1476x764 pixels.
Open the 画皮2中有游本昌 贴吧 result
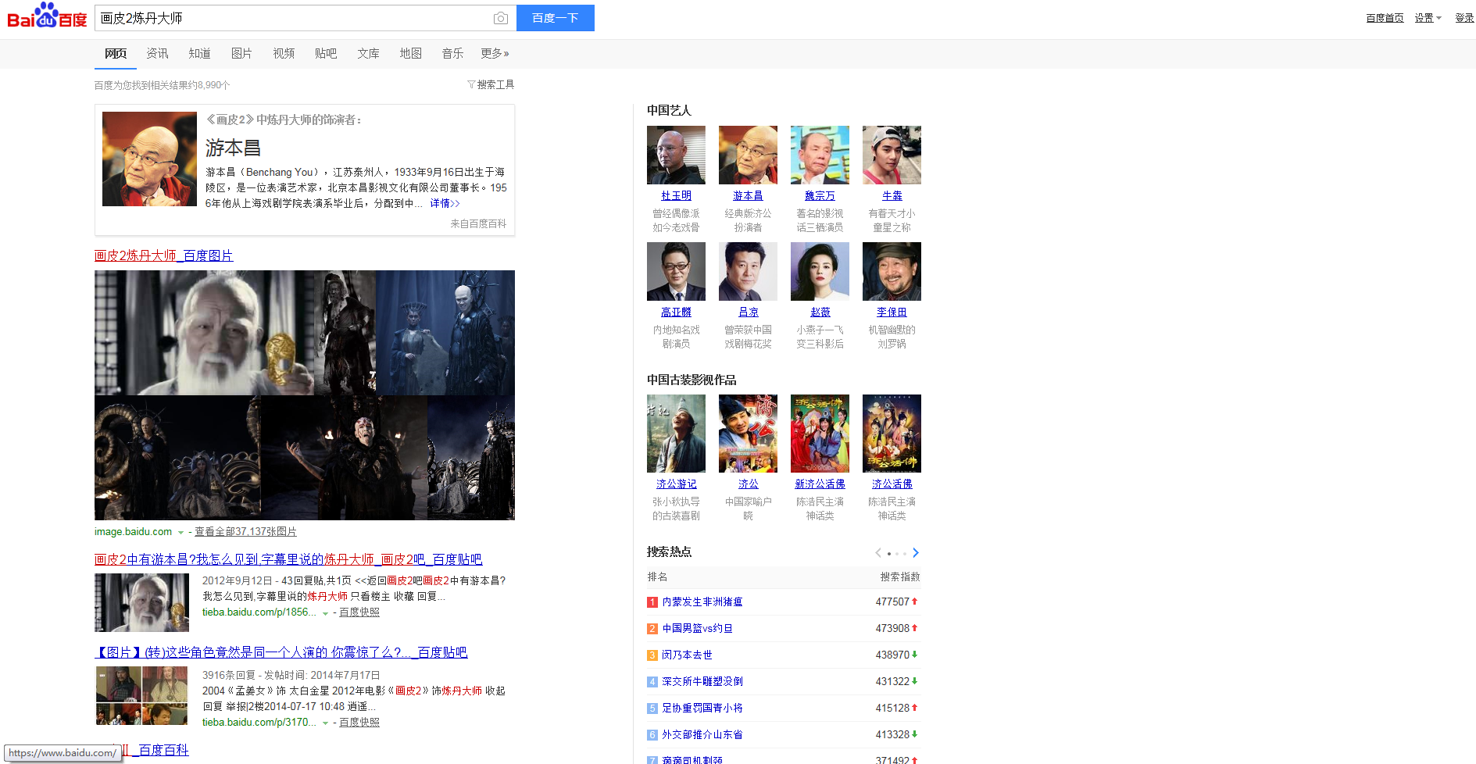click(x=288, y=559)
